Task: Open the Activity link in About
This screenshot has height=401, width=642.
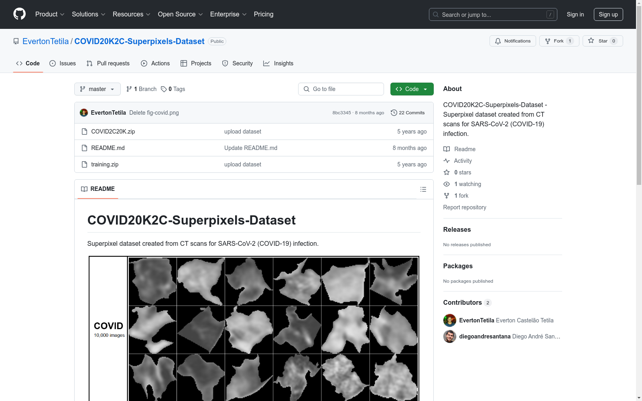Action: pyautogui.click(x=458, y=161)
